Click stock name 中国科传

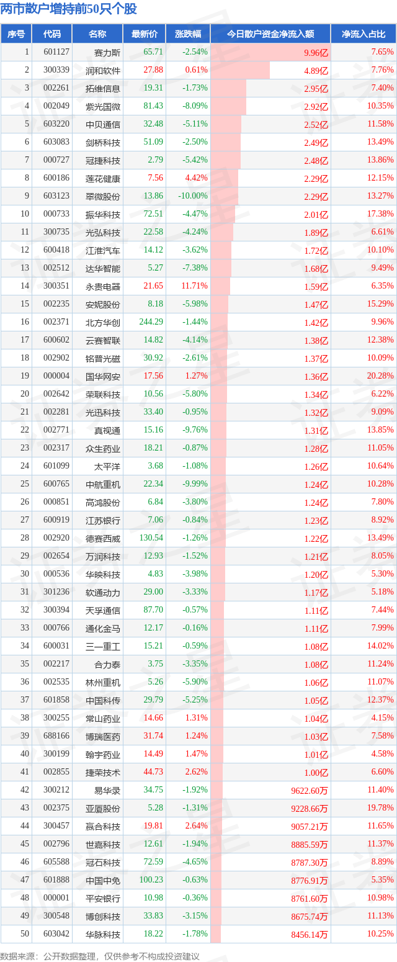pos(103,700)
